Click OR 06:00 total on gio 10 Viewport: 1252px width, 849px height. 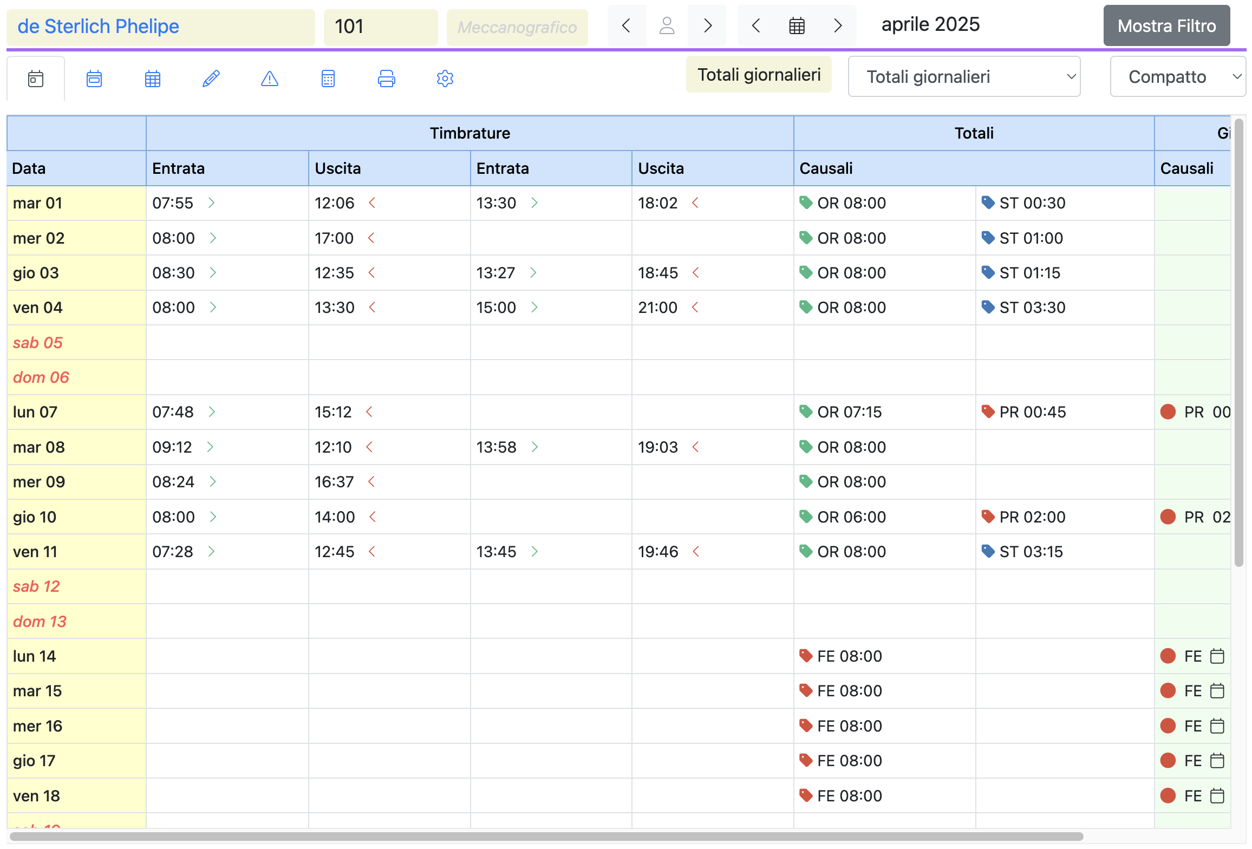click(851, 517)
